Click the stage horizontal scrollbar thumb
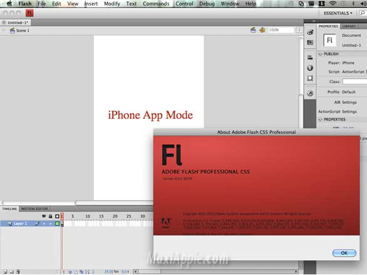The width and height of the screenshot is (367, 275). pyautogui.click(x=114, y=202)
